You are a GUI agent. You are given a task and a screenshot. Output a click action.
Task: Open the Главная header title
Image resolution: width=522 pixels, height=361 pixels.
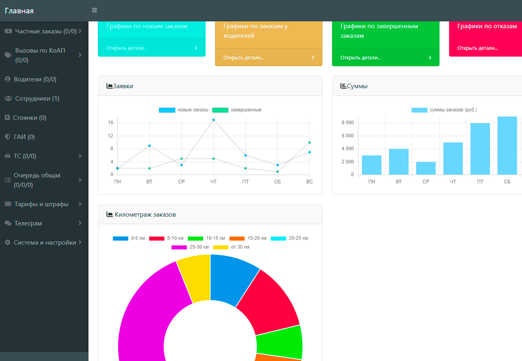(x=19, y=11)
